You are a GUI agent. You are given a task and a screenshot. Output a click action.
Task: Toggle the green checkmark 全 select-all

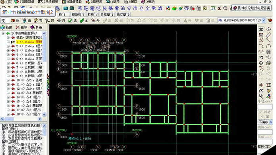pyautogui.click(x=84, y=21)
